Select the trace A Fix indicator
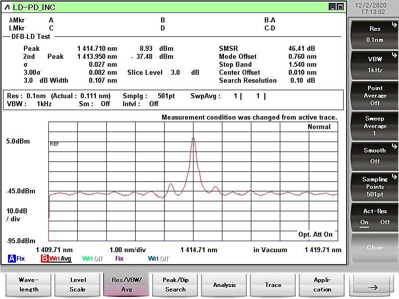 pyautogui.click(x=16, y=259)
